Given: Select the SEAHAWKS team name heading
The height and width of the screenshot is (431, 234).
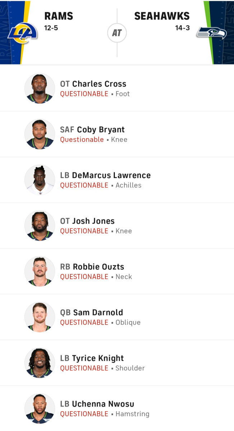Looking at the screenshot, I should [x=162, y=16].
